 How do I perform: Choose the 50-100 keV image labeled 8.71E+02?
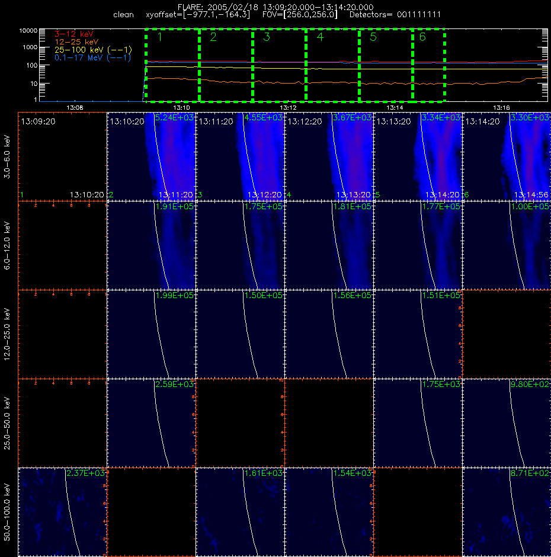507,512
